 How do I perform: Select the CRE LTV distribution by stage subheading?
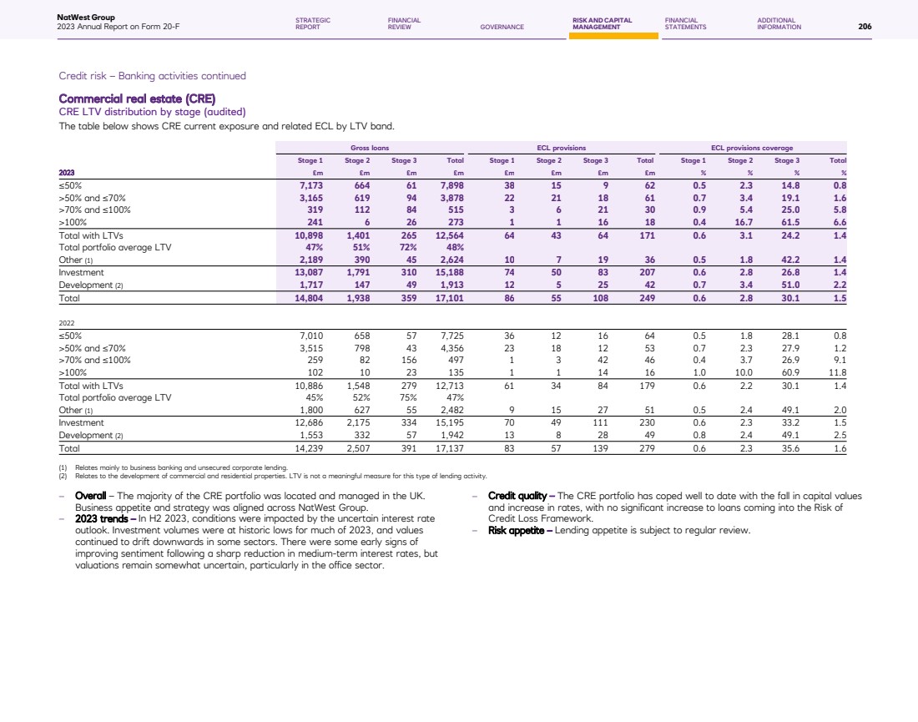pos(152,112)
